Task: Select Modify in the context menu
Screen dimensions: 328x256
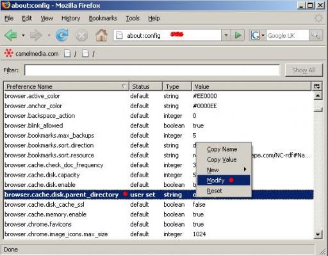Action: [x=224, y=180]
